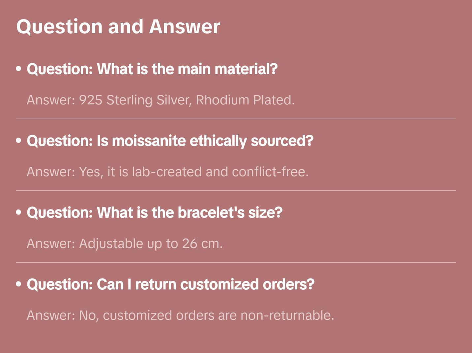
Task: Expand 'What is the bracelet's size?' question
Action: (154, 213)
